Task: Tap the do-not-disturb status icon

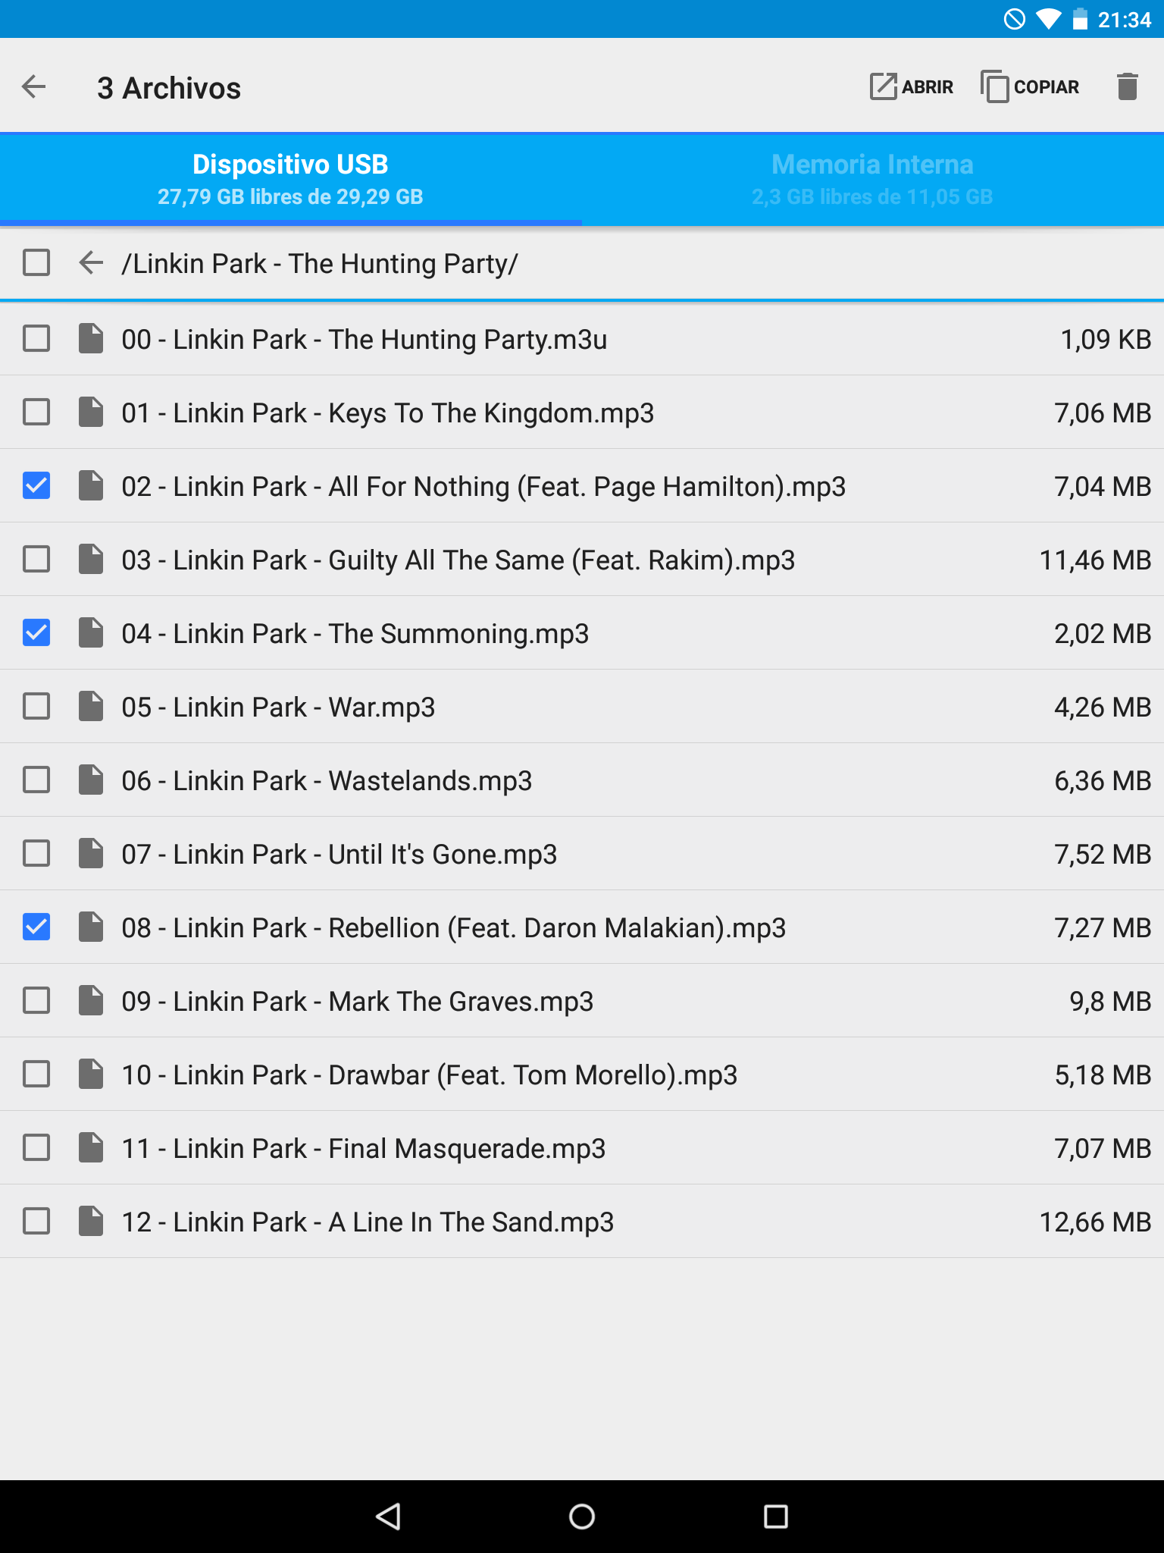Action: pyautogui.click(x=1015, y=19)
